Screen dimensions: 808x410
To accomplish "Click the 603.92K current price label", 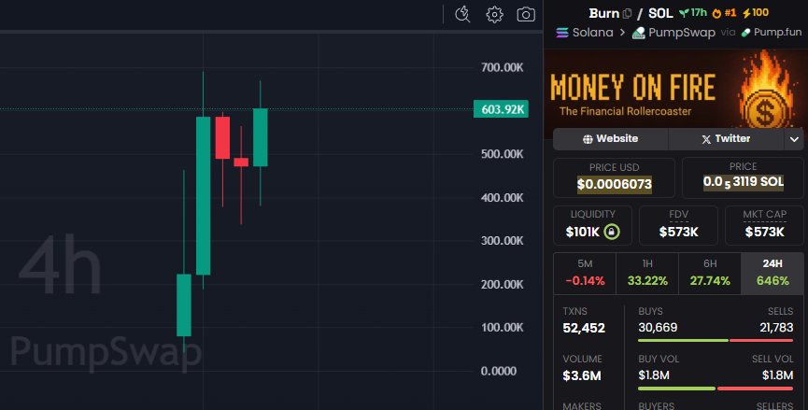I will [501, 109].
